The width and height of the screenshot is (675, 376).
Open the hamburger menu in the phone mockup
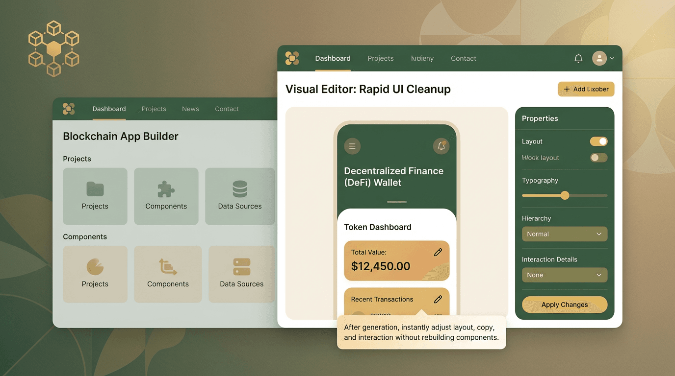[x=352, y=146]
